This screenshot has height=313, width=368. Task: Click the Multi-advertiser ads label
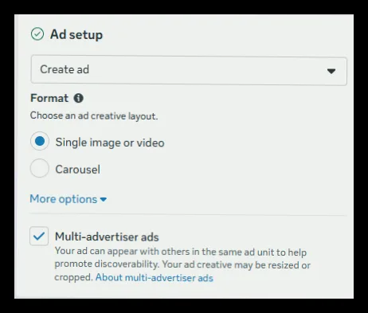coord(107,237)
